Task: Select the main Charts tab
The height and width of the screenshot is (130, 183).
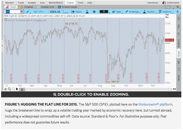Action: pyautogui.click(x=70, y=3)
